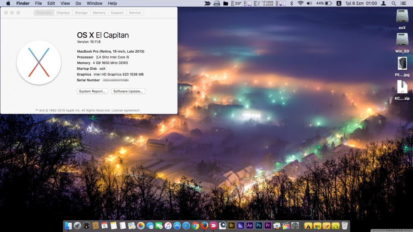Viewport: 413px width, 232px height.
Task: Switch to the Displays tab
Action: point(63,13)
